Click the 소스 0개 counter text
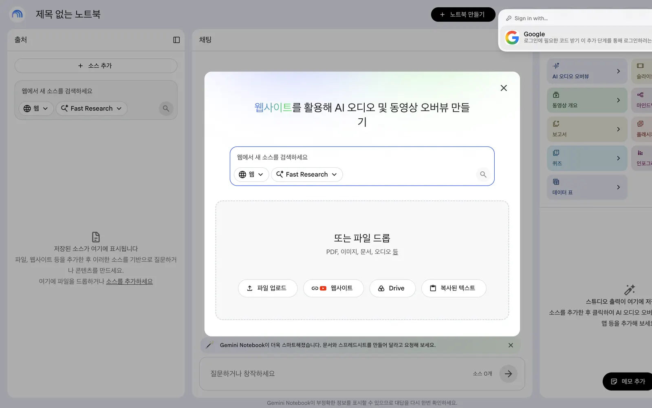This screenshot has height=408, width=652. click(482, 374)
